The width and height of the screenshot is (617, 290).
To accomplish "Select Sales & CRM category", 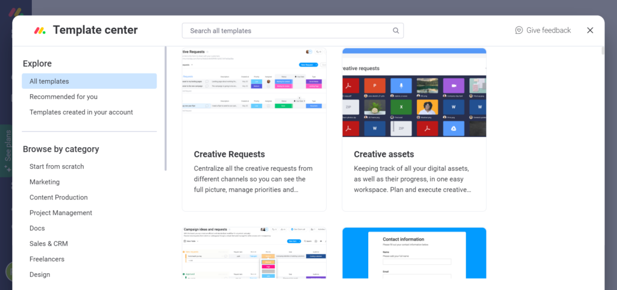I will [x=49, y=244].
